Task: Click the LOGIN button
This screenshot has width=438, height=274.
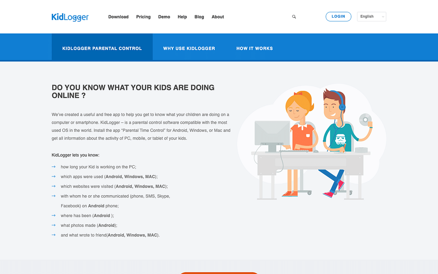Action: (x=338, y=17)
